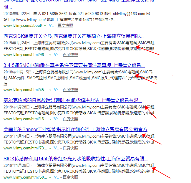This screenshot has height=183, width=191.
Task: Click V1 credibility icon on html/96... row
Action: 56,55
